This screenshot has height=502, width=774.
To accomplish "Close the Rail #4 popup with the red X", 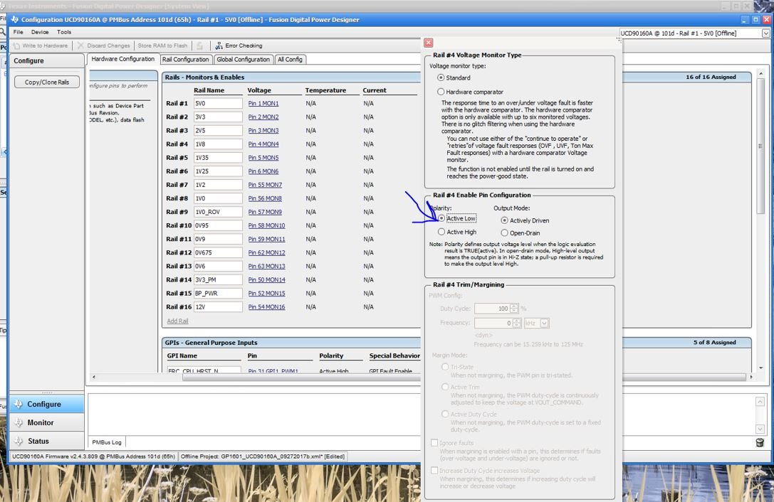I will coord(429,43).
